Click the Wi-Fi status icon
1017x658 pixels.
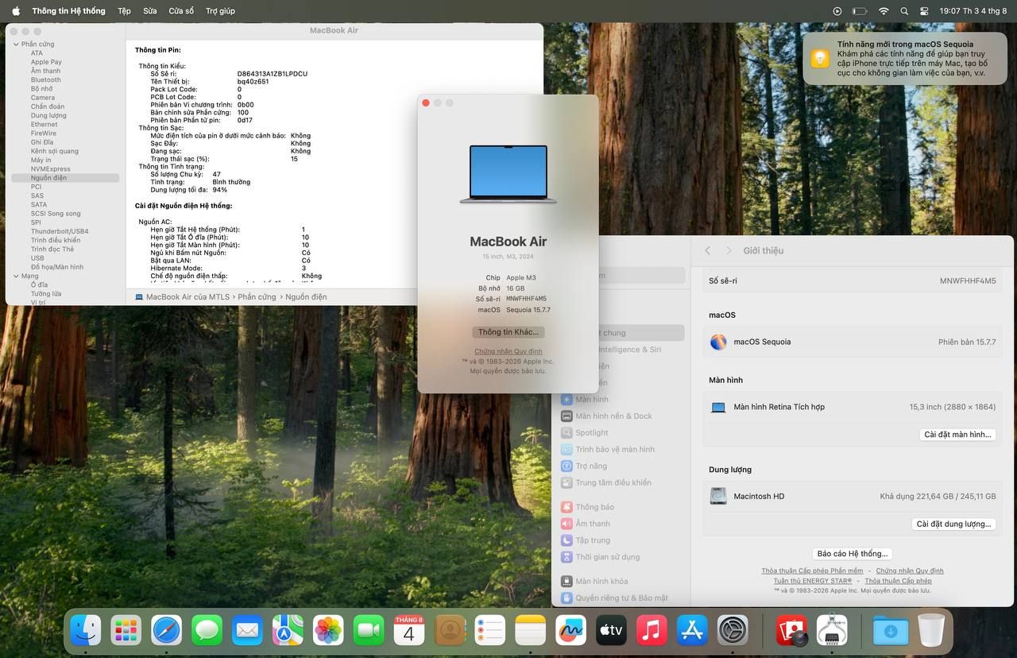884,11
